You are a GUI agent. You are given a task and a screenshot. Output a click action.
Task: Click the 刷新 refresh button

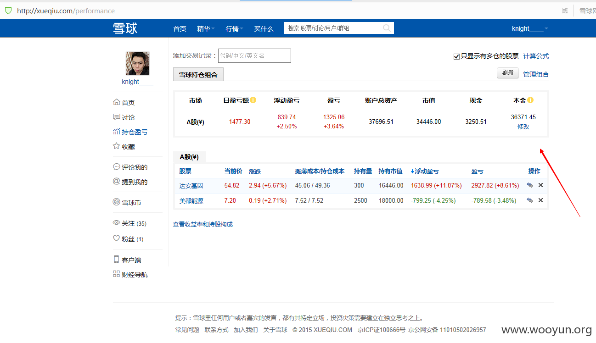tap(508, 73)
